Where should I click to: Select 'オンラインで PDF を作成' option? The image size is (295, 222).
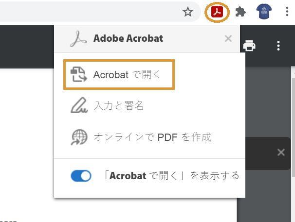[x=141, y=137]
